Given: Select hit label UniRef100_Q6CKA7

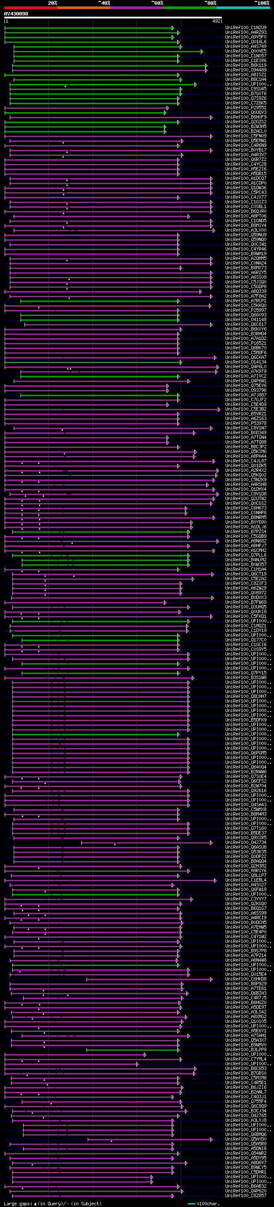Looking at the screenshot, I should tap(246, 357).
